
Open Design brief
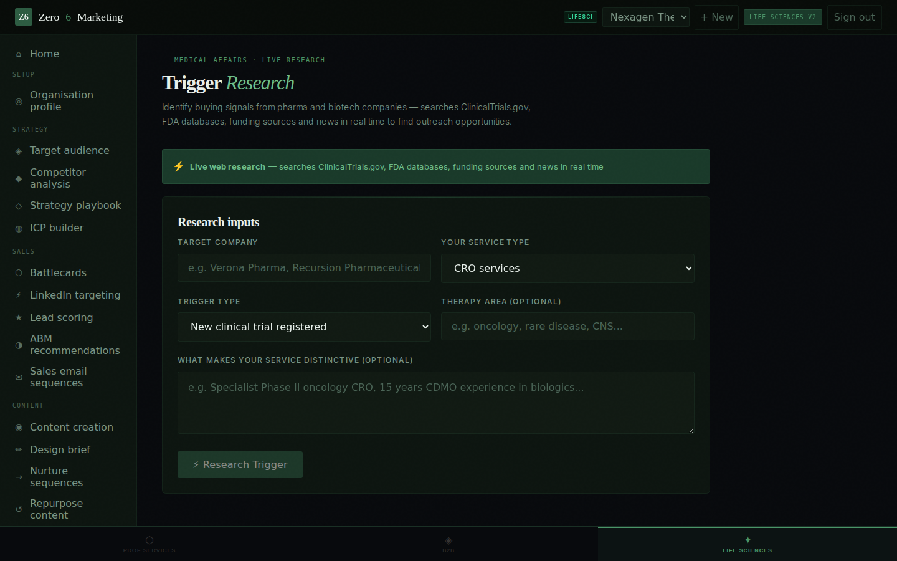tap(69, 450)
